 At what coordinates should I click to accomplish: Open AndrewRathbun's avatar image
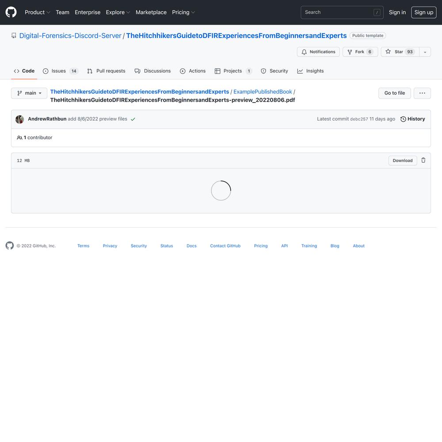(x=20, y=119)
